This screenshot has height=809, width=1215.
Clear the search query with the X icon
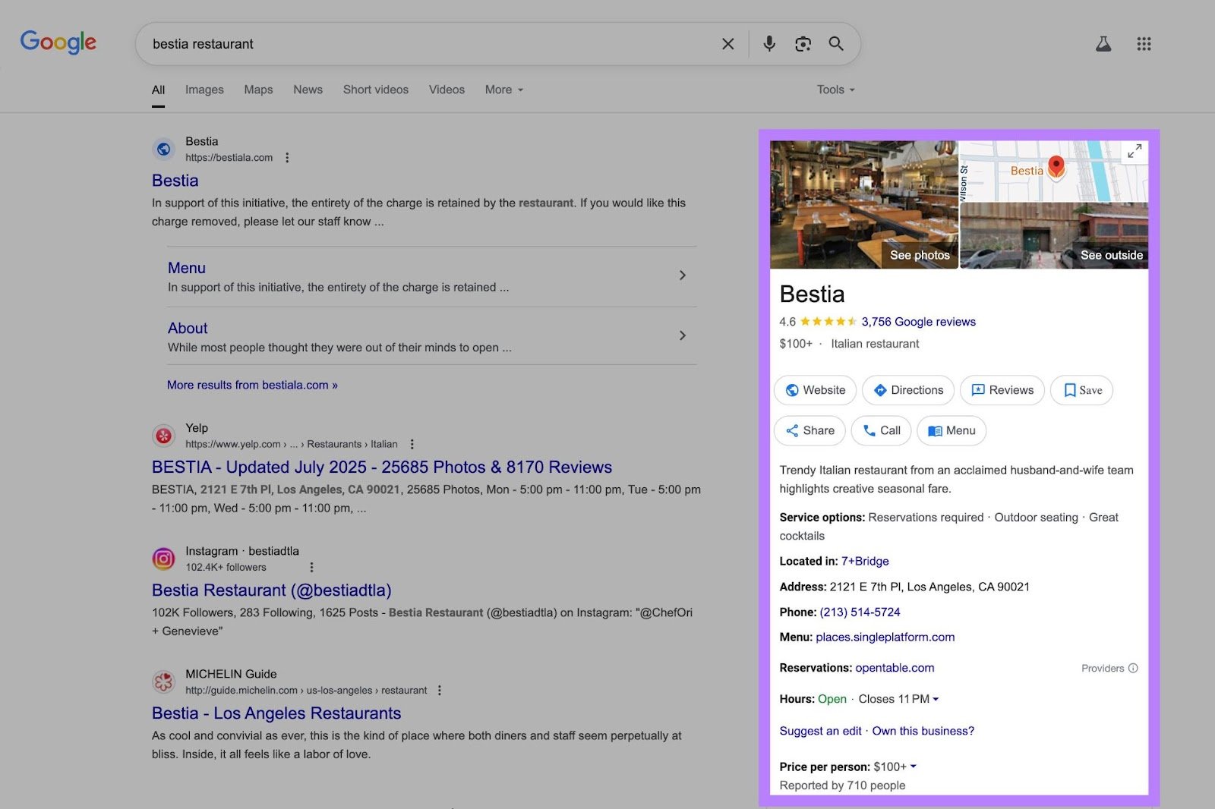click(x=727, y=44)
